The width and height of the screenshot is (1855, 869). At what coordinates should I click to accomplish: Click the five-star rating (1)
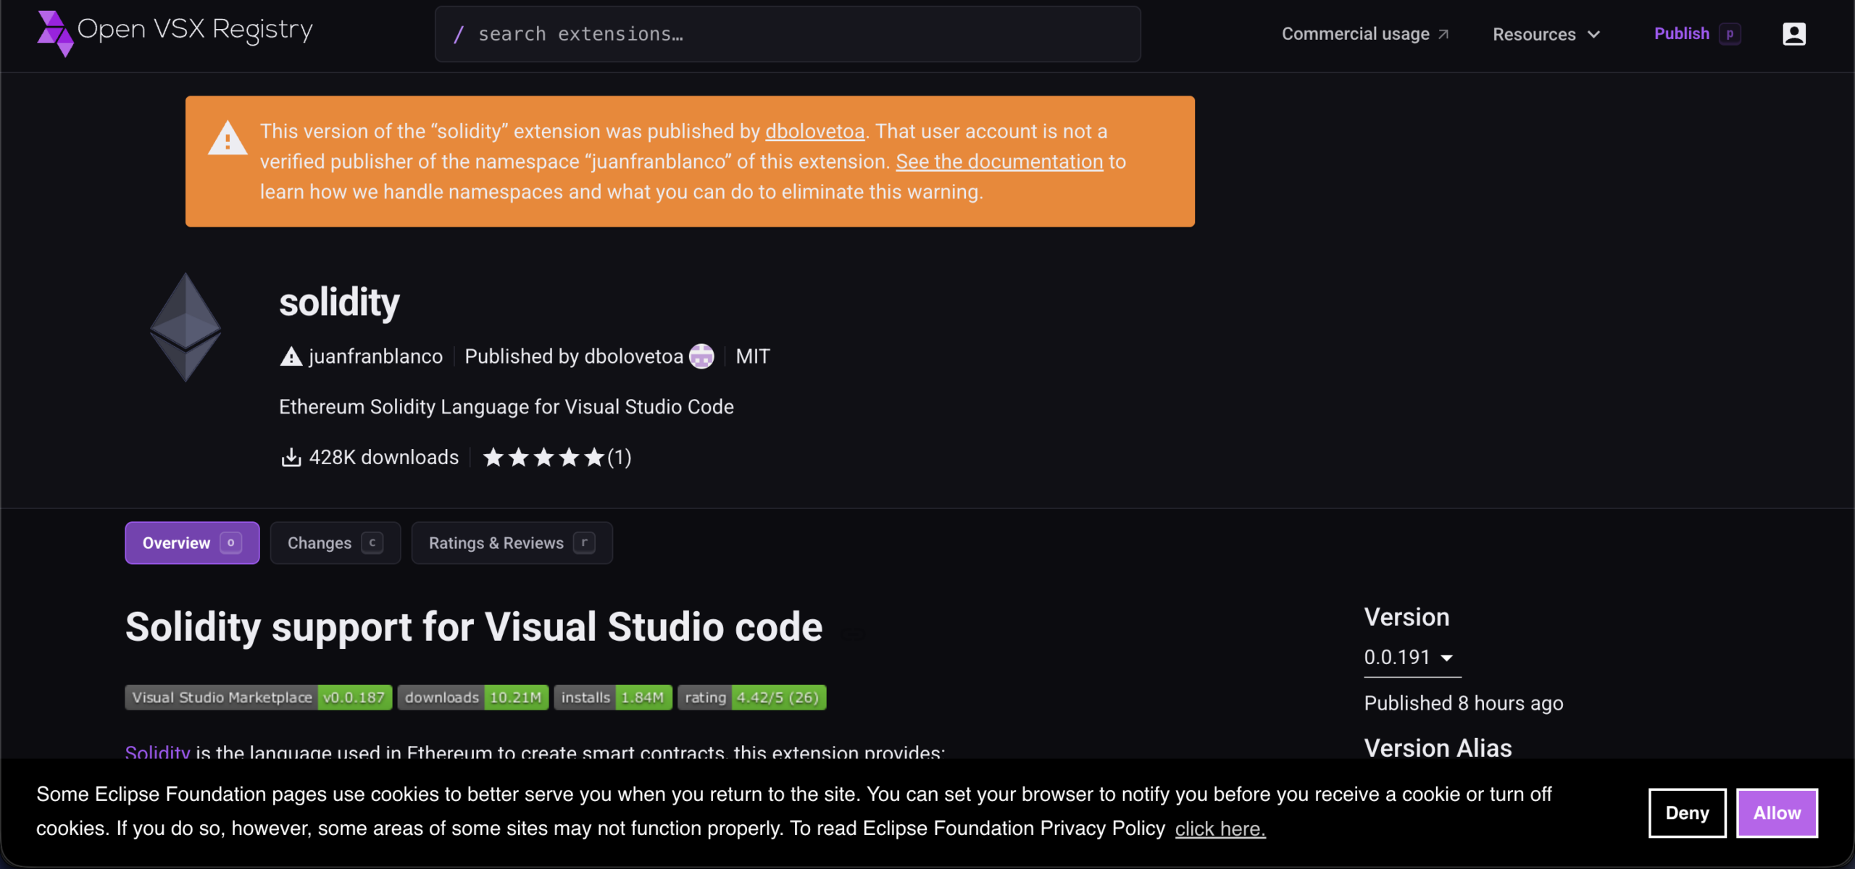(x=556, y=457)
